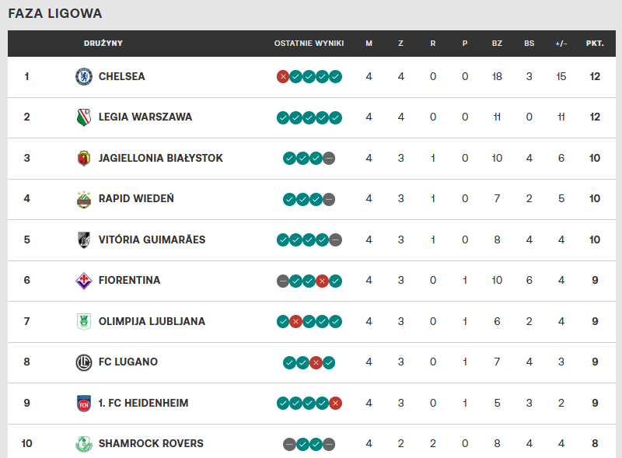Click the Fiorentina purple crest
This screenshot has height=458, width=622.
click(84, 281)
